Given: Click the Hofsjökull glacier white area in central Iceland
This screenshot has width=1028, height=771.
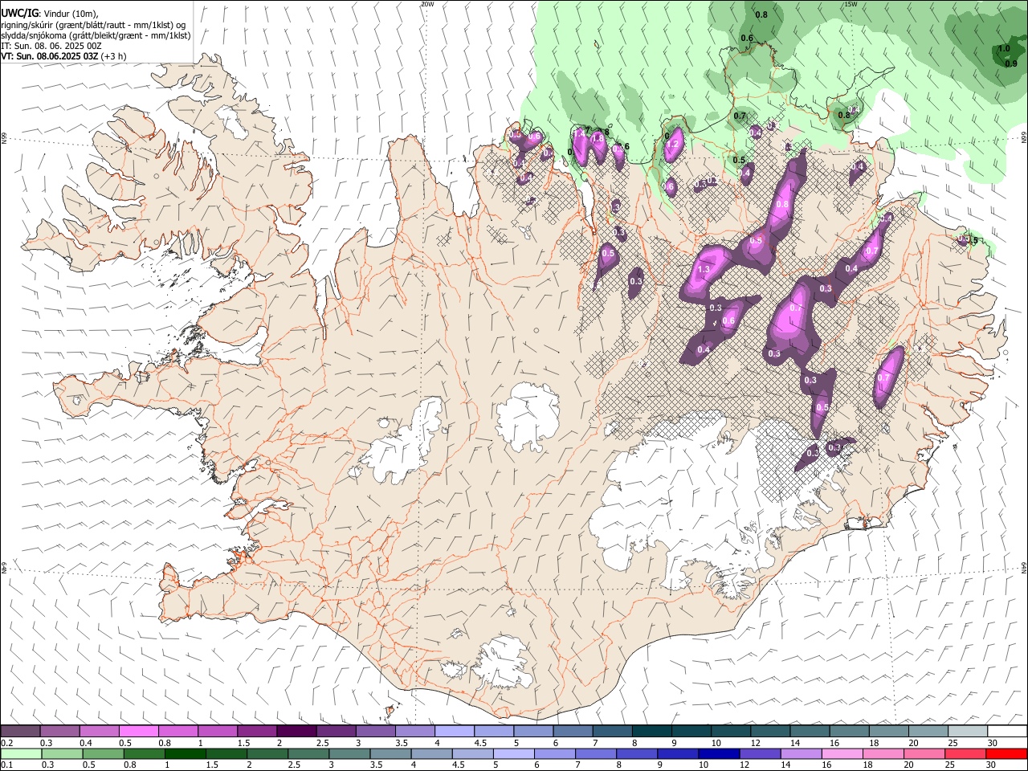Looking at the screenshot, I should (528, 416).
